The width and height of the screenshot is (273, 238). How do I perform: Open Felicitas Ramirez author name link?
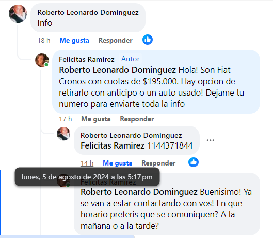pos(87,59)
